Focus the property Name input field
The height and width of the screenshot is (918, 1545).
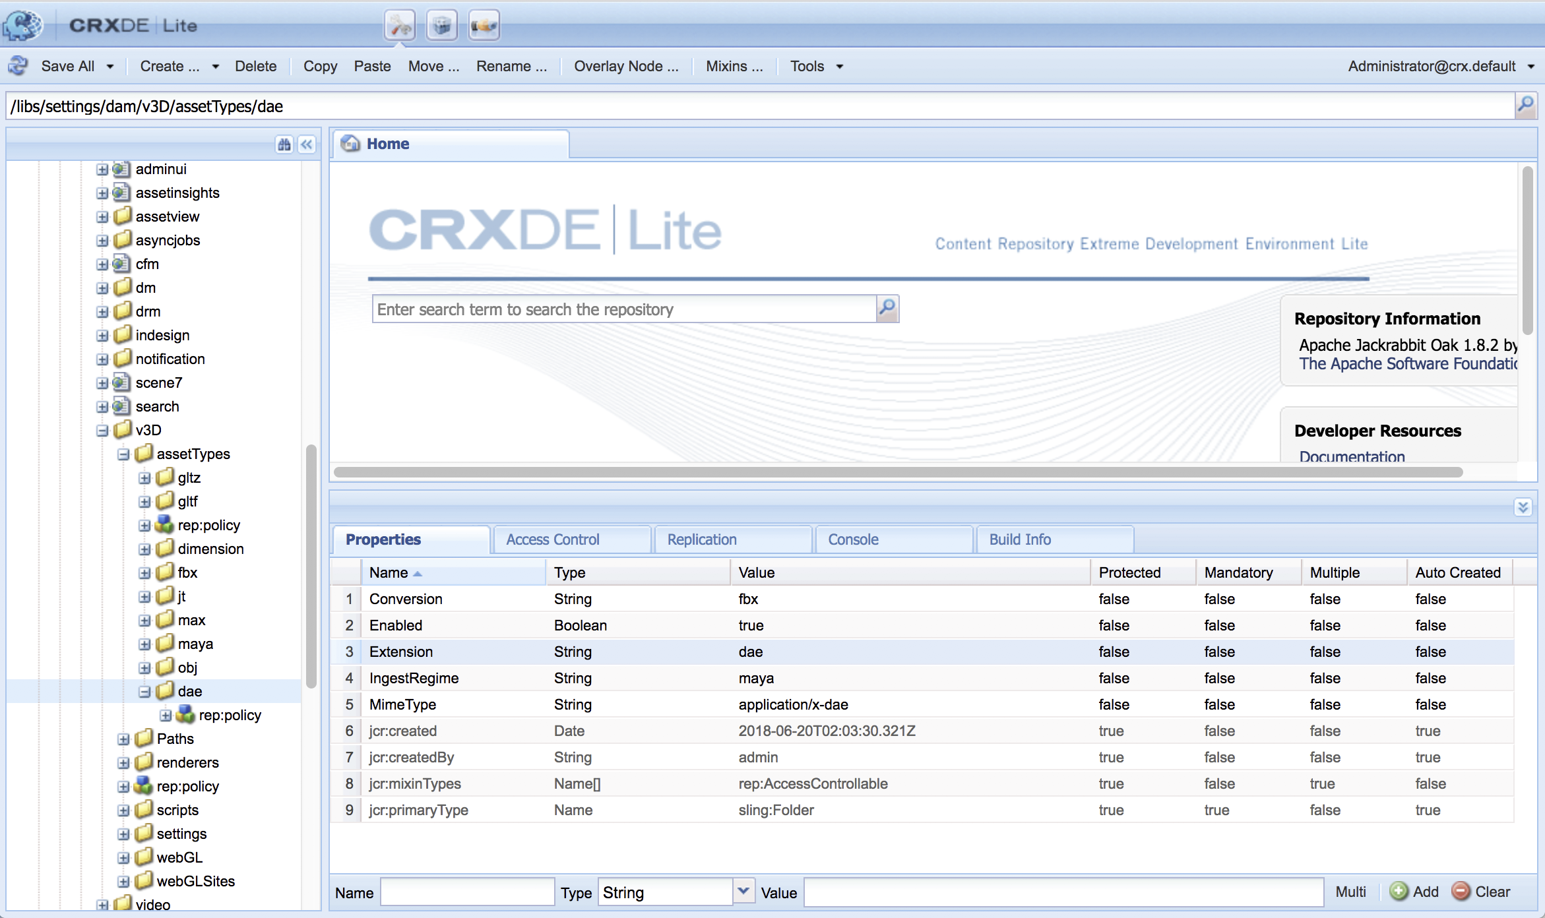(467, 892)
